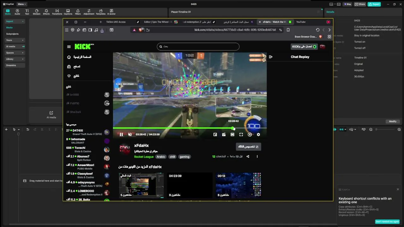Open Tuvachi channel in recommended list
404x227 pixels.
tap(87, 149)
